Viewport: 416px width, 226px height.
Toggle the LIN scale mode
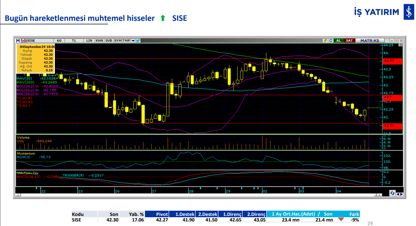click(x=89, y=41)
